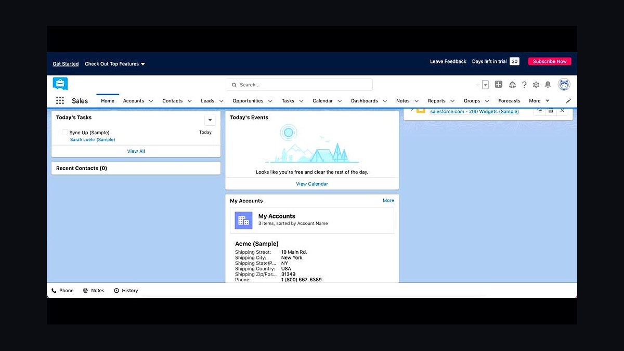Click the 30 days left in trial badge
The image size is (624, 351).
514,61
